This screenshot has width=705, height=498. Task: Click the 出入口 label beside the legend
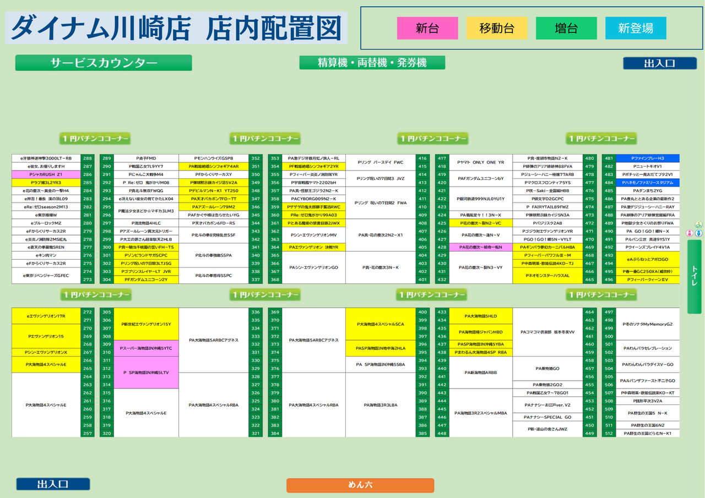(x=660, y=63)
